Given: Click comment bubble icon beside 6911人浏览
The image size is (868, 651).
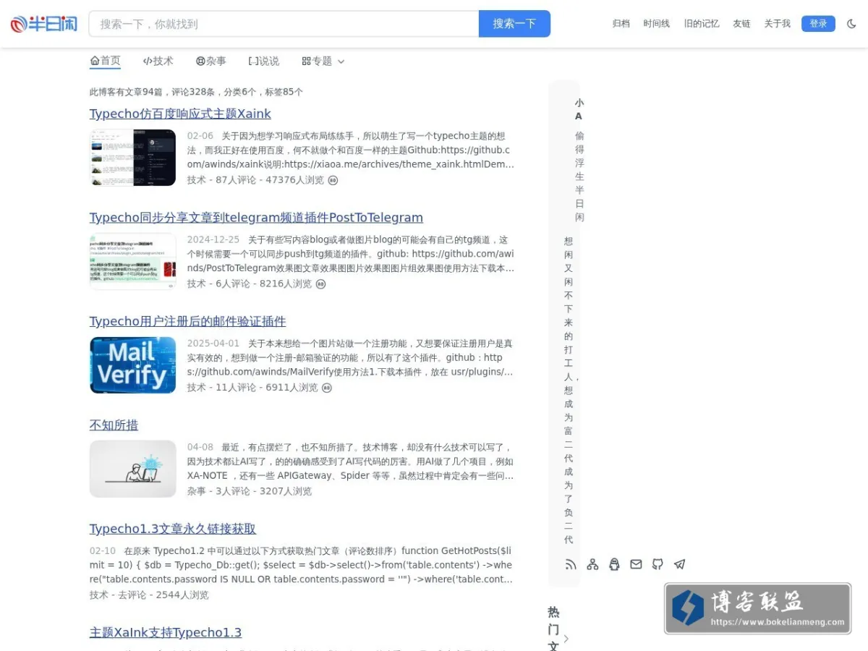Looking at the screenshot, I should pos(327,388).
